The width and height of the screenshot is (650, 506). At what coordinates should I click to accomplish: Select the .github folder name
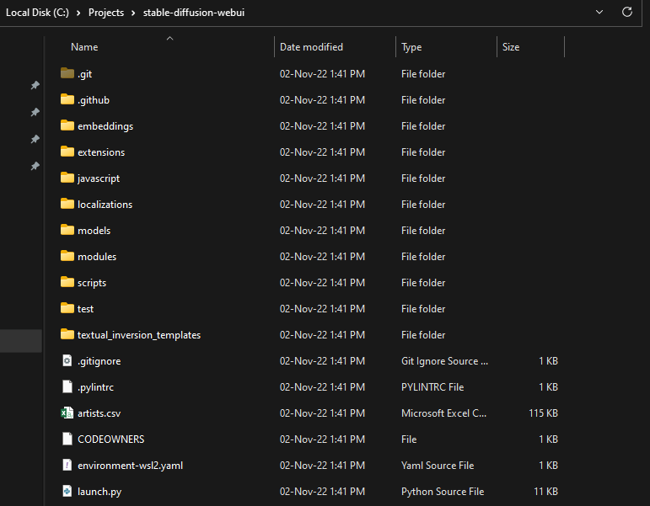point(94,100)
